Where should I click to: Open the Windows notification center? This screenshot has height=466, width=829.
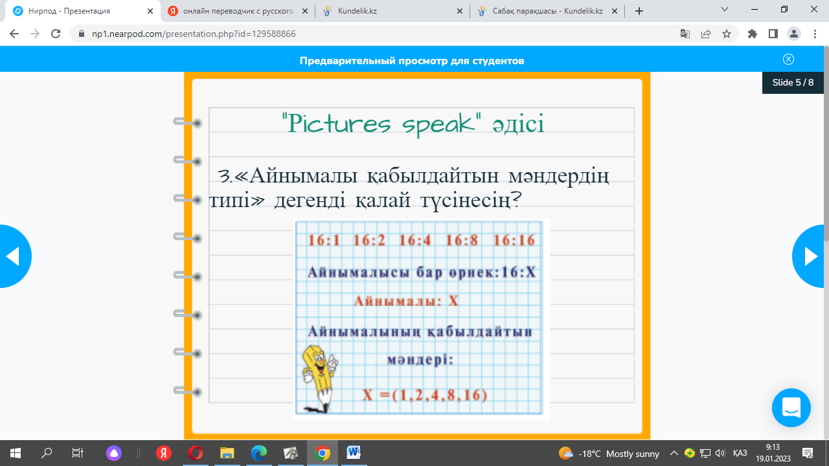tap(808, 453)
